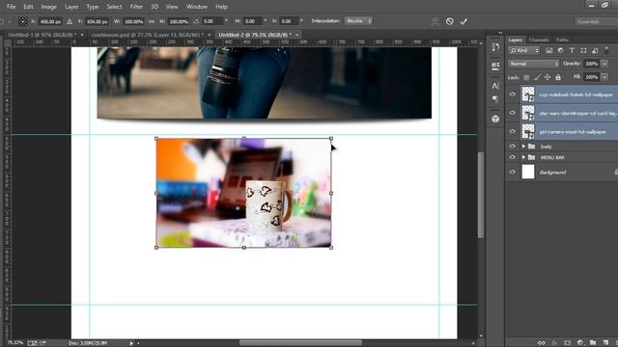Expand the body layer group
618x347 pixels.
[x=523, y=147]
